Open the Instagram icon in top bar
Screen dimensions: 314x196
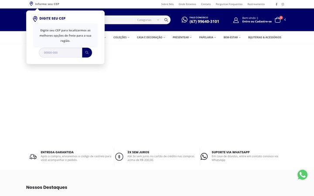(283, 4)
